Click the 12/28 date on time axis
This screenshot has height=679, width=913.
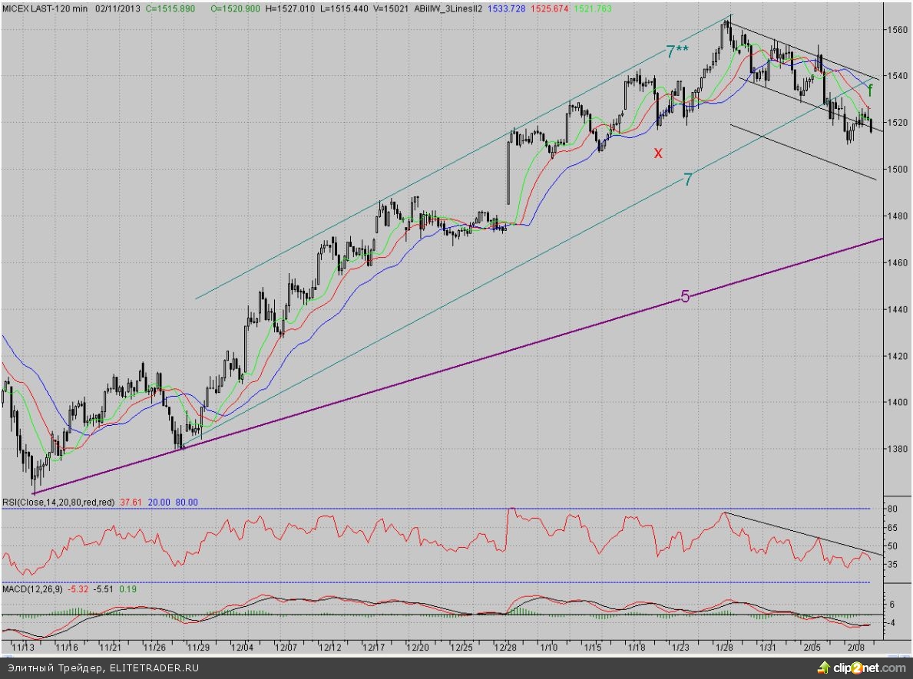505,648
